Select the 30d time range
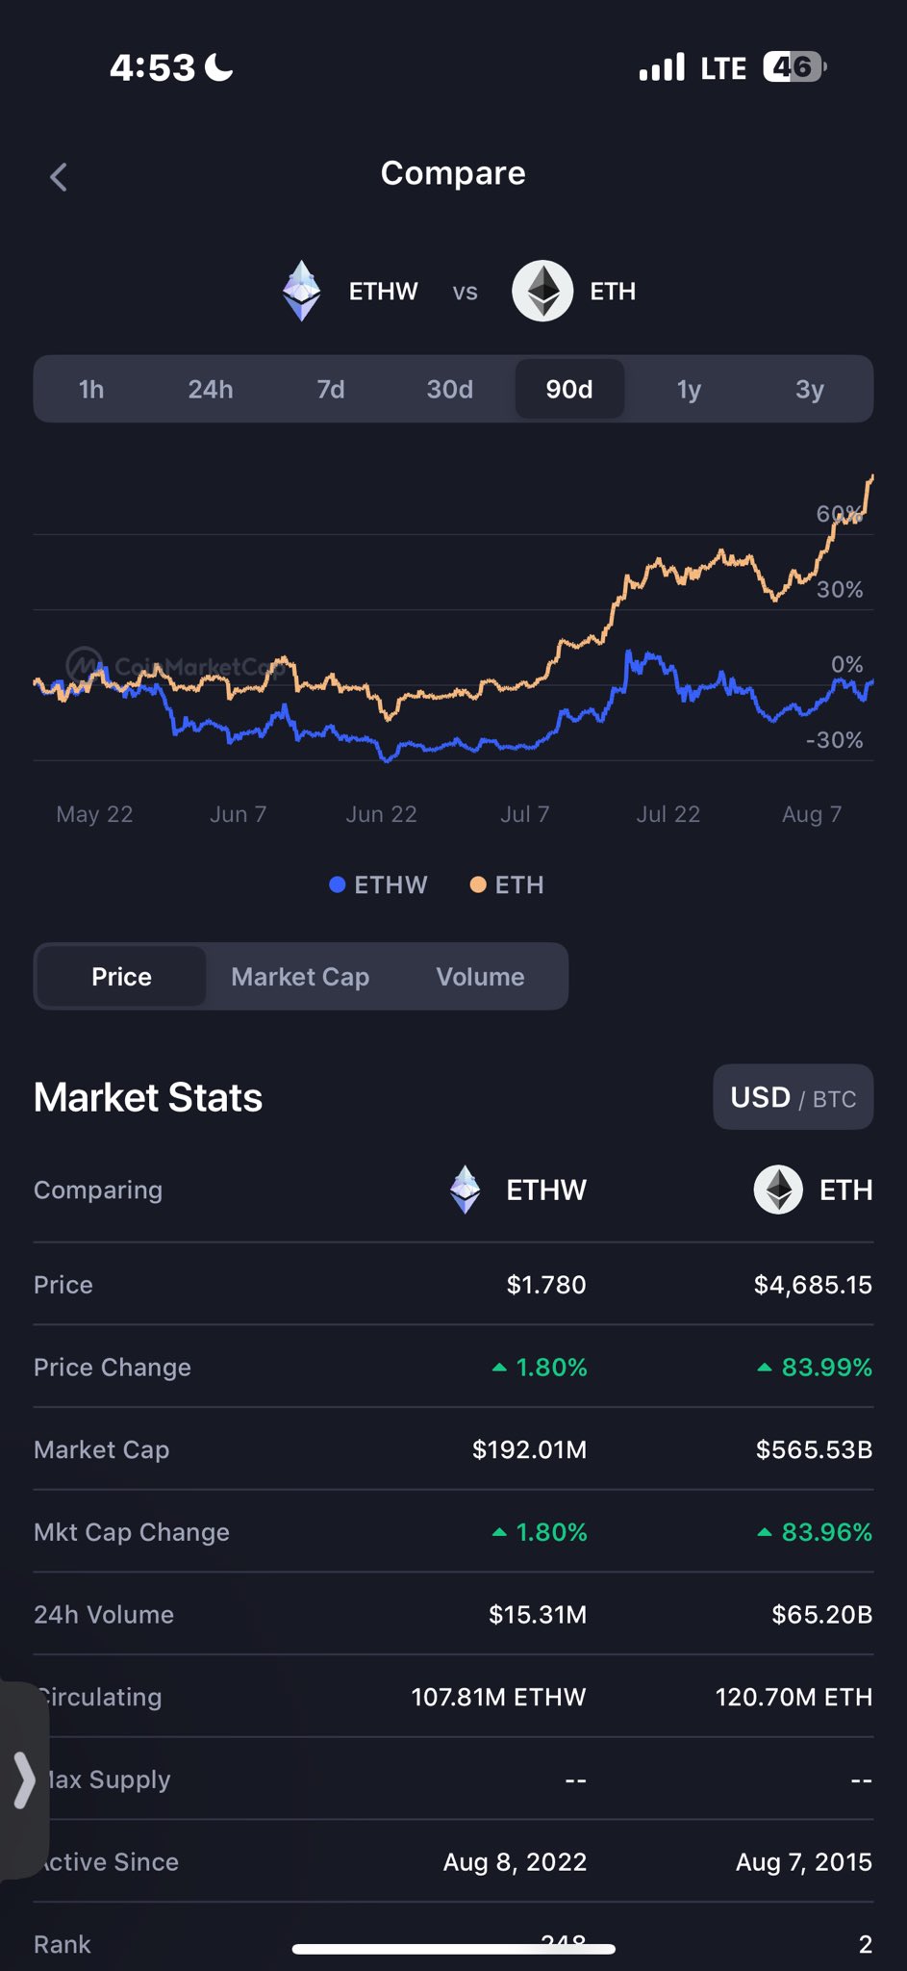The height and width of the screenshot is (1971, 907). (x=450, y=389)
